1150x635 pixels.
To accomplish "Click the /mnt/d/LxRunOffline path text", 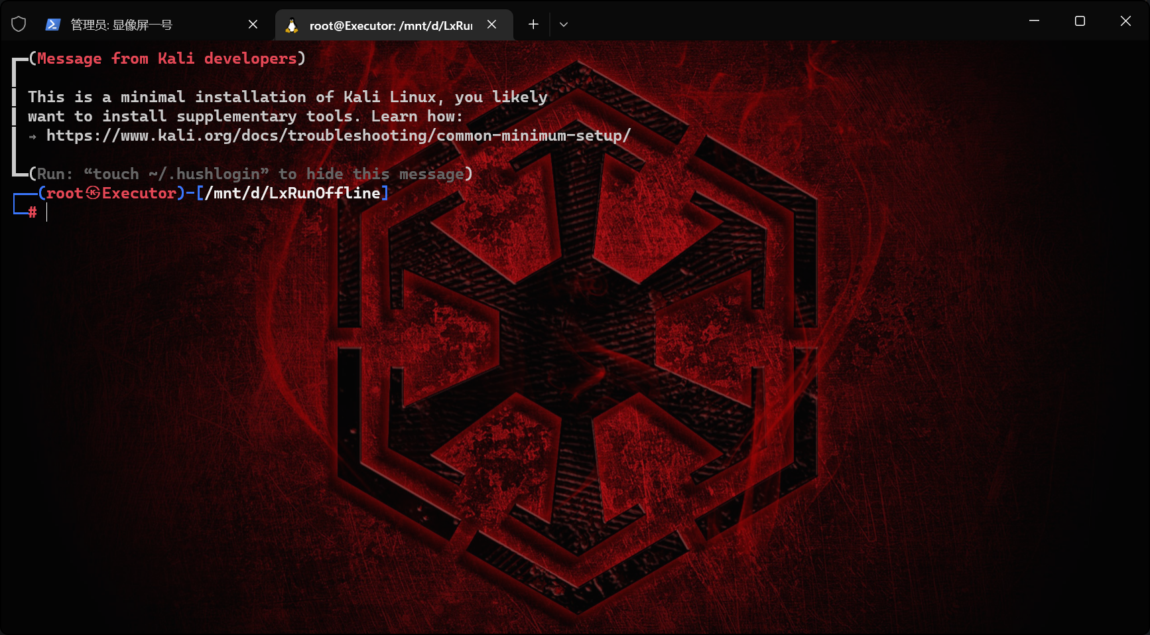I will pos(292,193).
